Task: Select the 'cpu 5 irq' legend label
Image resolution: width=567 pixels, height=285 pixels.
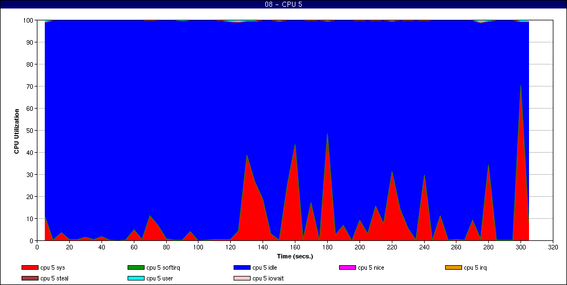Action: [x=476, y=268]
